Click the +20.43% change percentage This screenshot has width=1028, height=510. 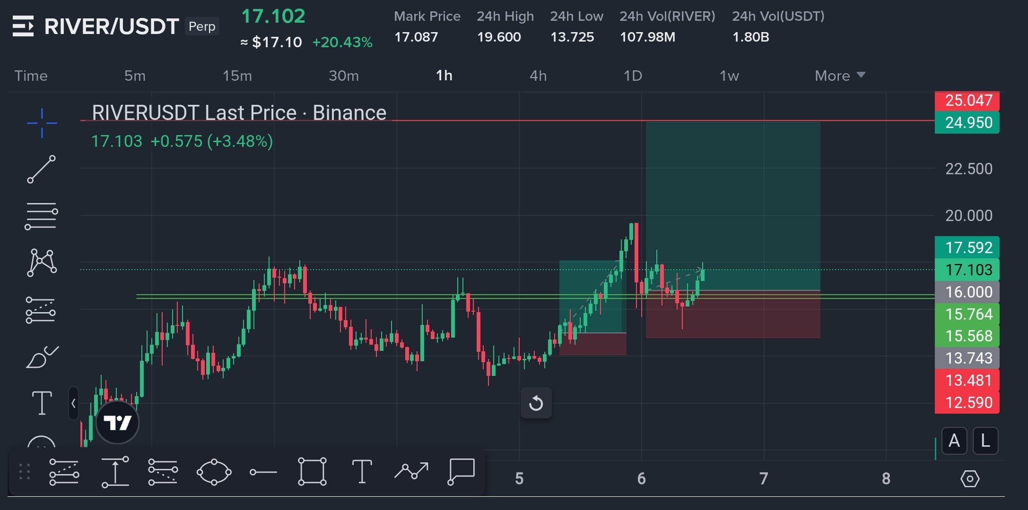click(342, 42)
